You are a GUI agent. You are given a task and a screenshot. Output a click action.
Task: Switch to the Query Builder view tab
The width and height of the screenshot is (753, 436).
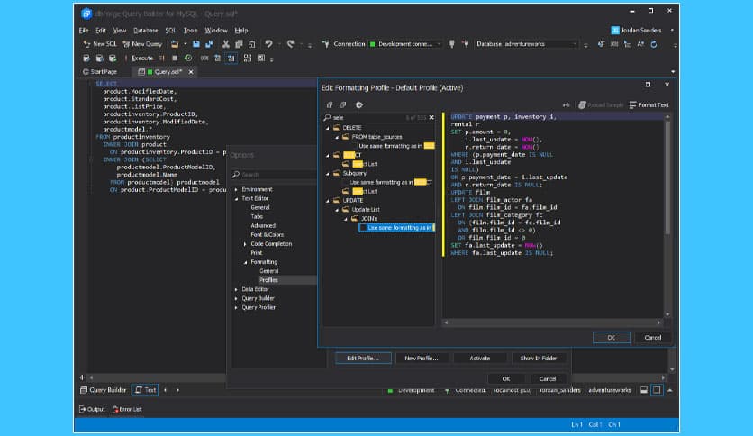coord(104,390)
